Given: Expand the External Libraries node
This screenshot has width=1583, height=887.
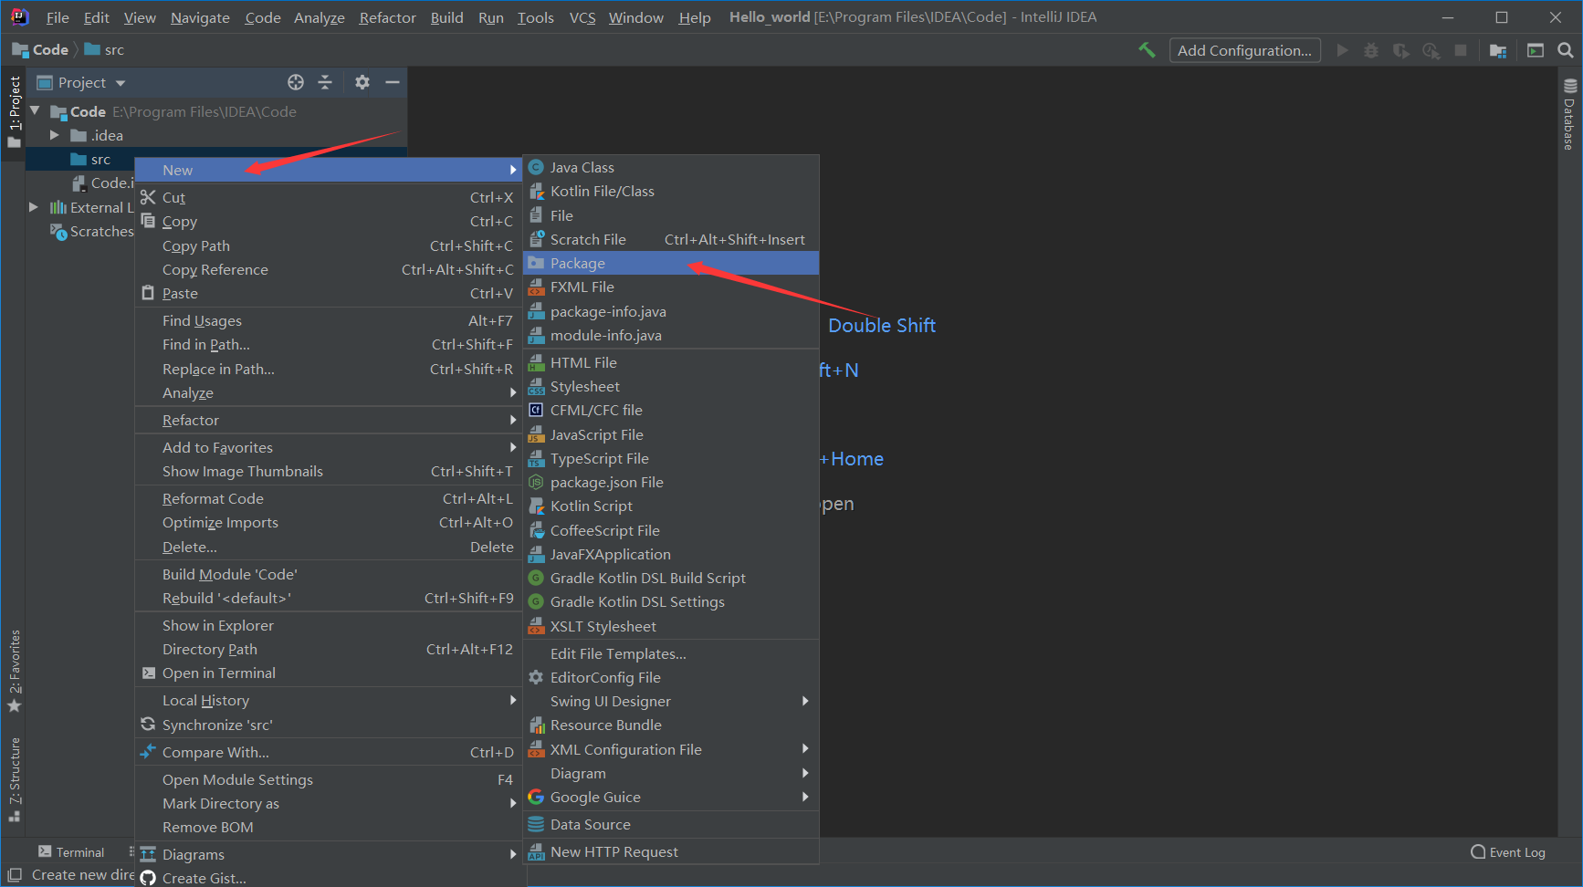Looking at the screenshot, I should click(34, 207).
